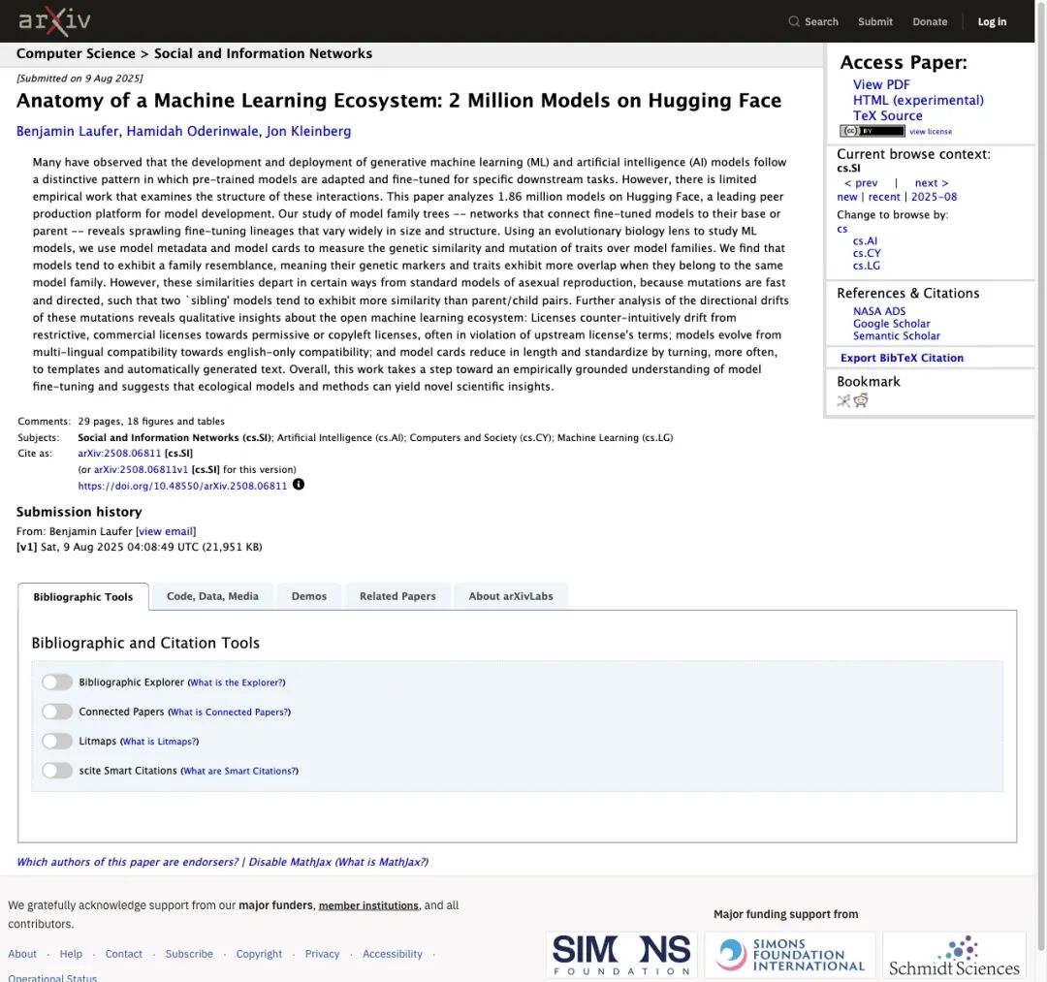
Task: Open the HTML (experimental) link
Action: (x=918, y=100)
